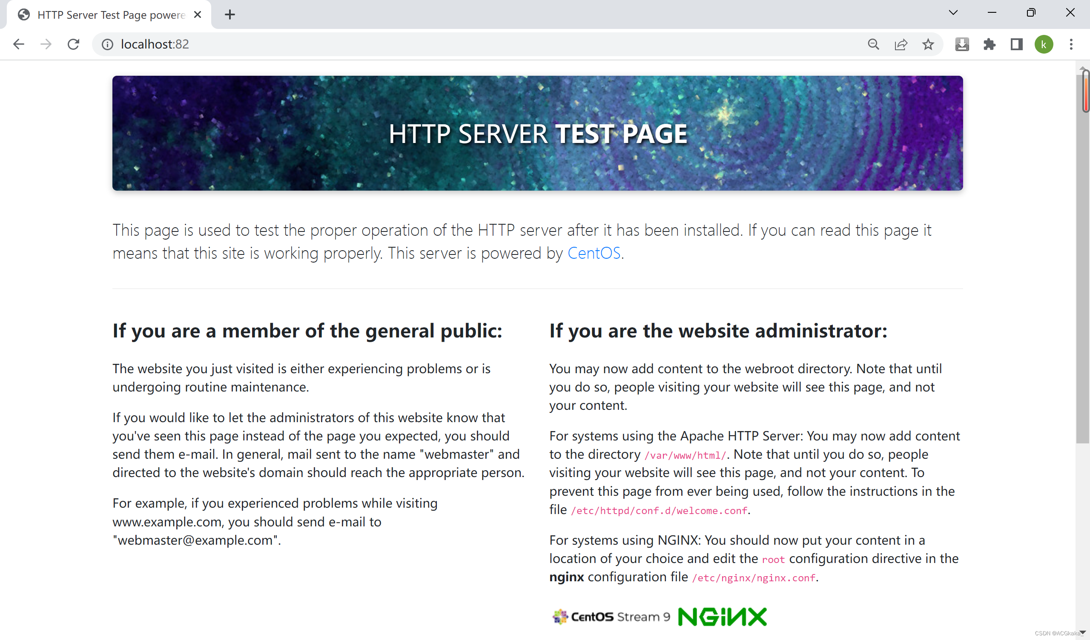Restore down the browser window

point(1031,12)
